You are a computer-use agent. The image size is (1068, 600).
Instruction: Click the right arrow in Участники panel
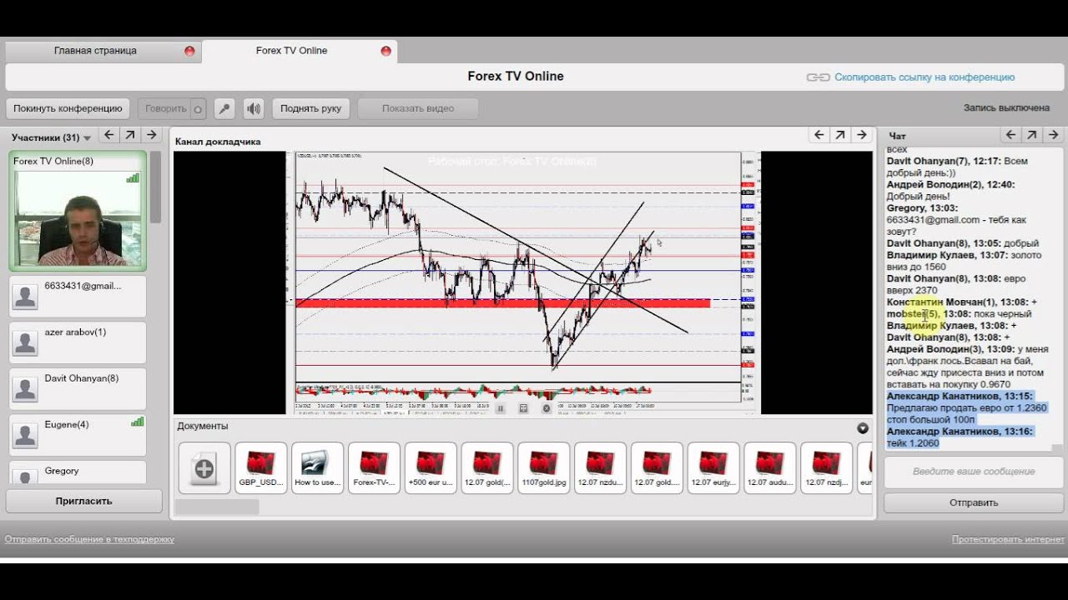[x=151, y=135]
